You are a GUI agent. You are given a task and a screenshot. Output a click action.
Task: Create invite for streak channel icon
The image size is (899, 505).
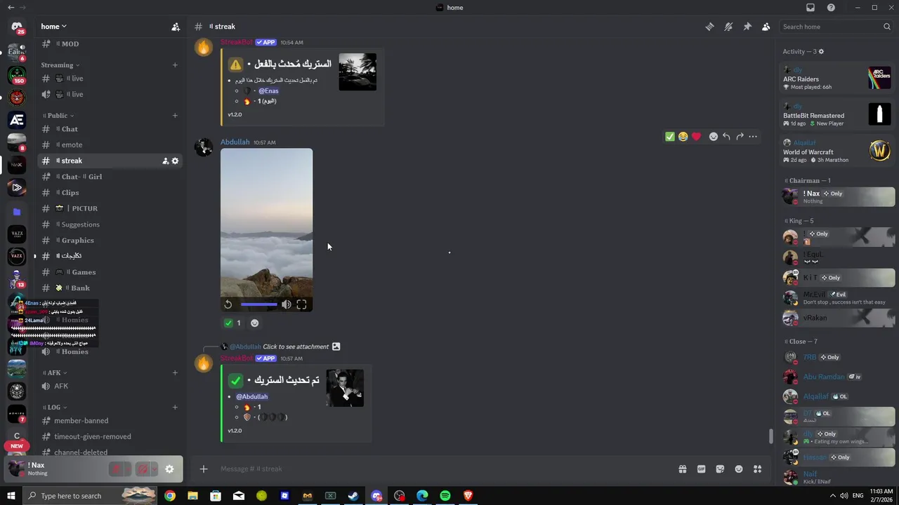click(165, 161)
